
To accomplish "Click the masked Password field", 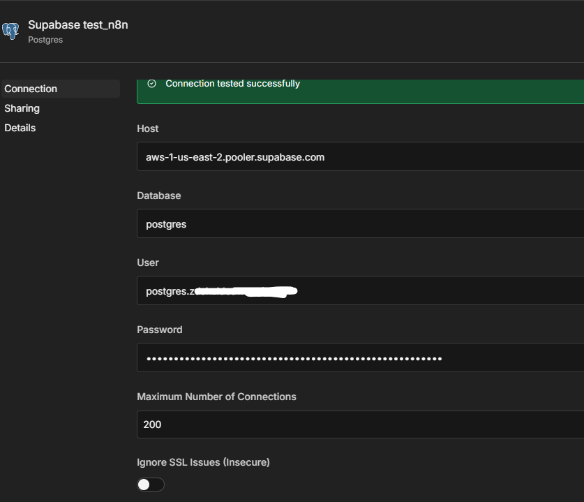I will pyautogui.click(x=359, y=358).
